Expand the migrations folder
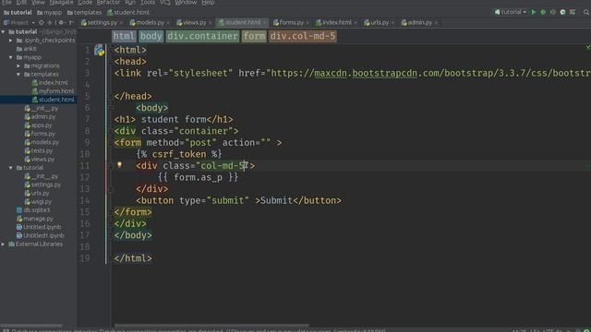The image size is (591, 332). pos(18,65)
